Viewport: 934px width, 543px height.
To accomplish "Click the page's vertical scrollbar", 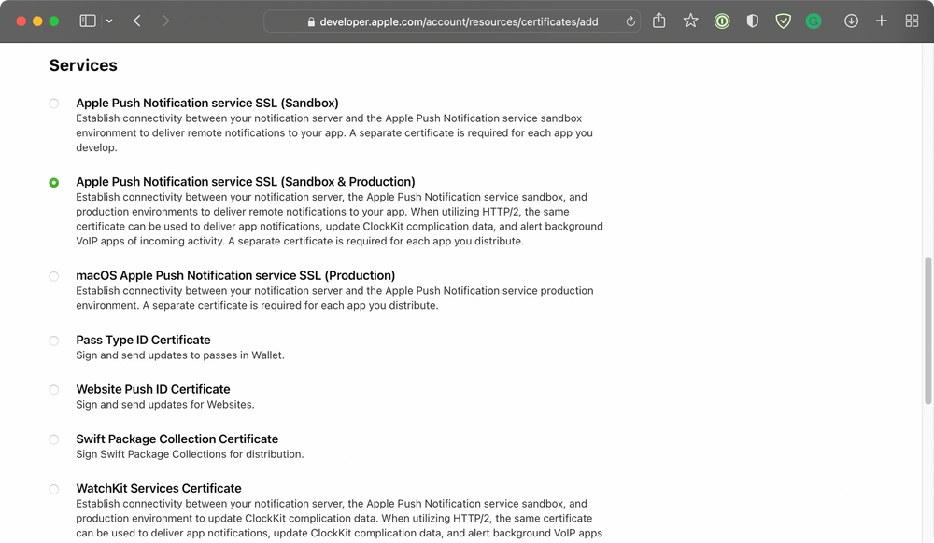I will tap(927, 331).
